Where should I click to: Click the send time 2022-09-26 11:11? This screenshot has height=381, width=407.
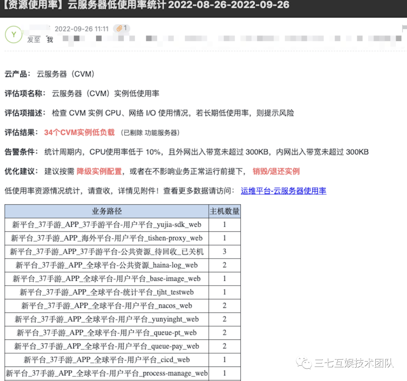click(81, 29)
